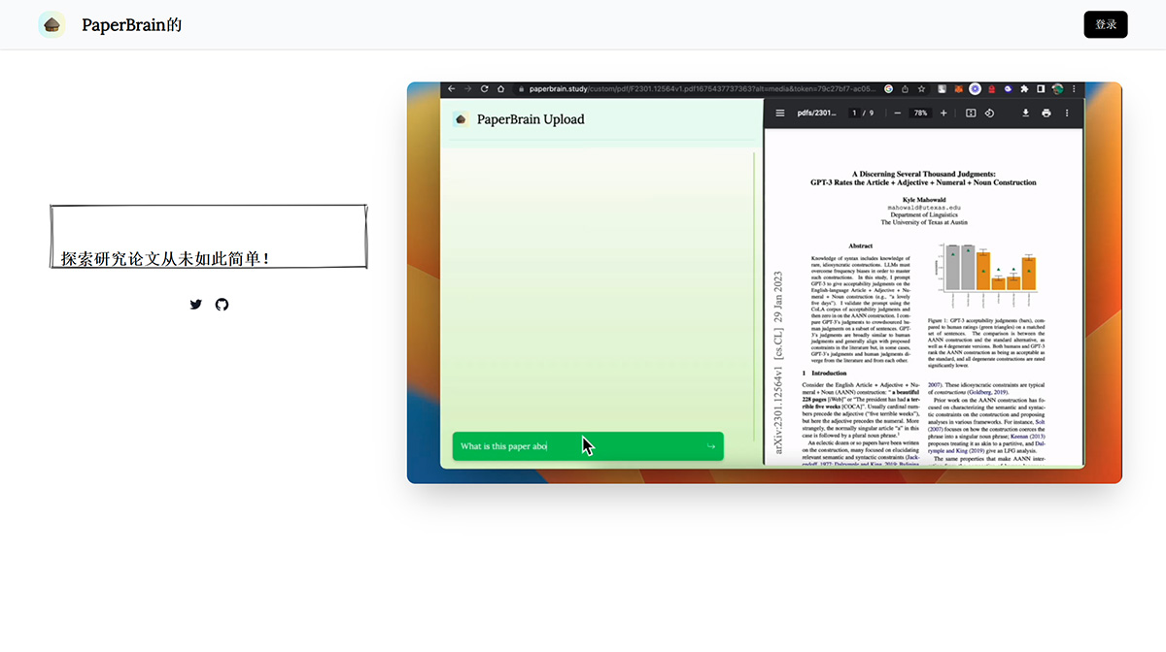1166x652 pixels.
Task: Click the 登录 login button
Action: pos(1106,24)
